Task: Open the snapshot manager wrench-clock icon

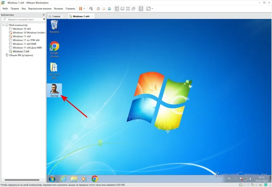Action: 109,9
